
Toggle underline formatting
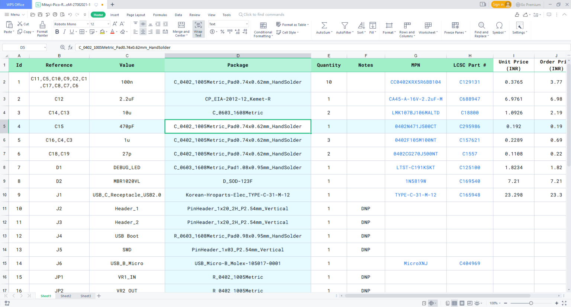click(71, 32)
